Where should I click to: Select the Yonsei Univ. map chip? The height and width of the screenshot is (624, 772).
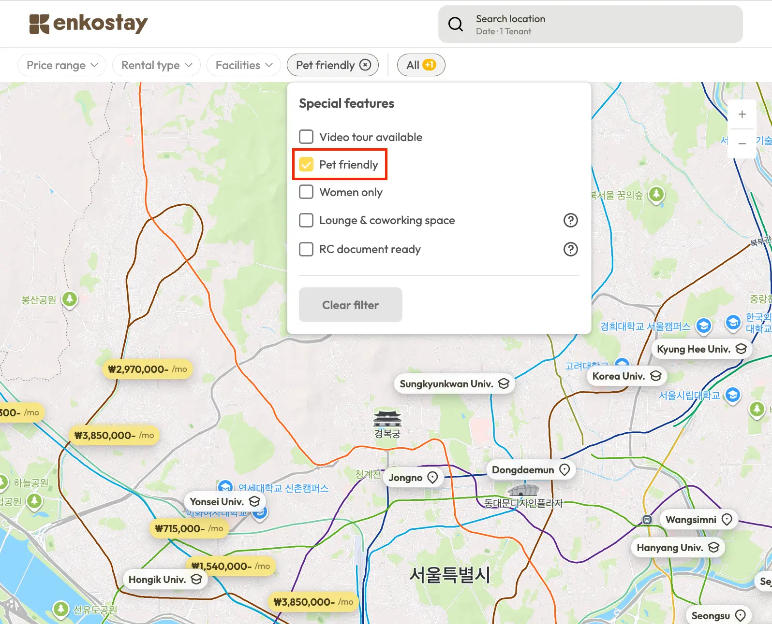(224, 502)
